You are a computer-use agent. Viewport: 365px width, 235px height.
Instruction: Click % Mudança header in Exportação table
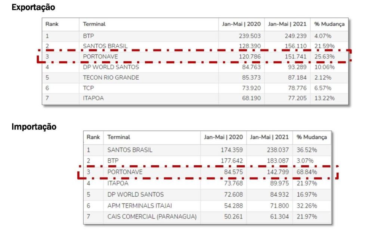coord(329,24)
